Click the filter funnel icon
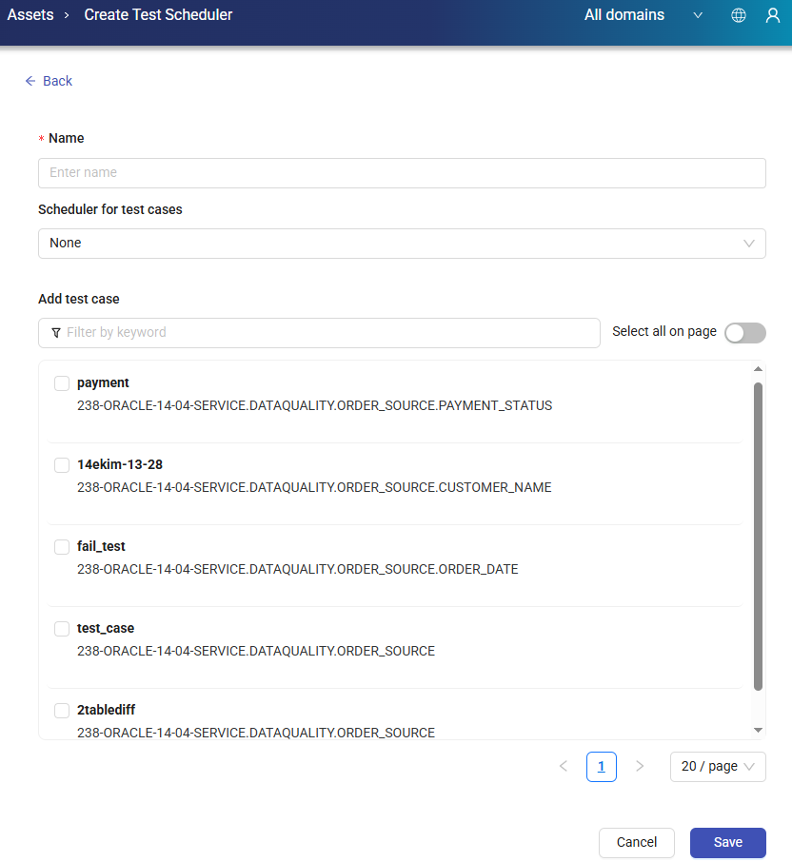 56,333
